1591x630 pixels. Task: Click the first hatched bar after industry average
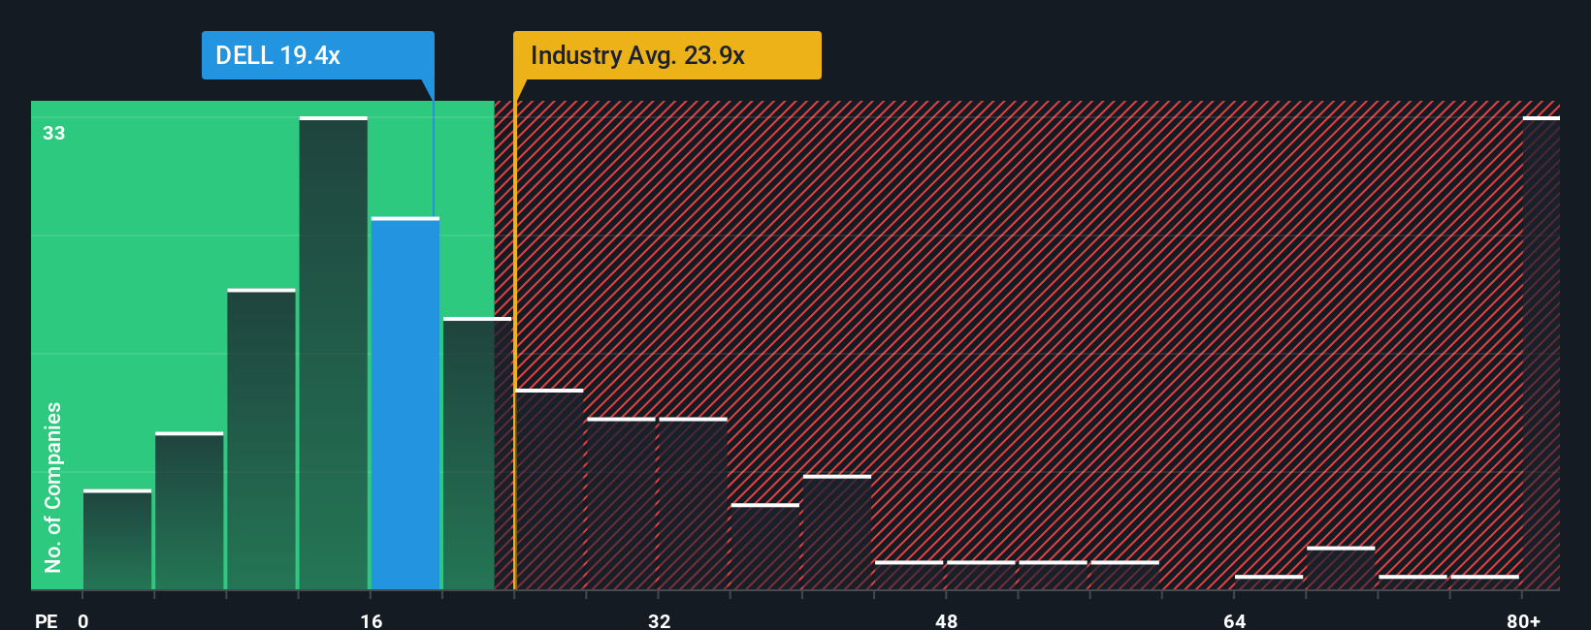(x=549, y=489)
